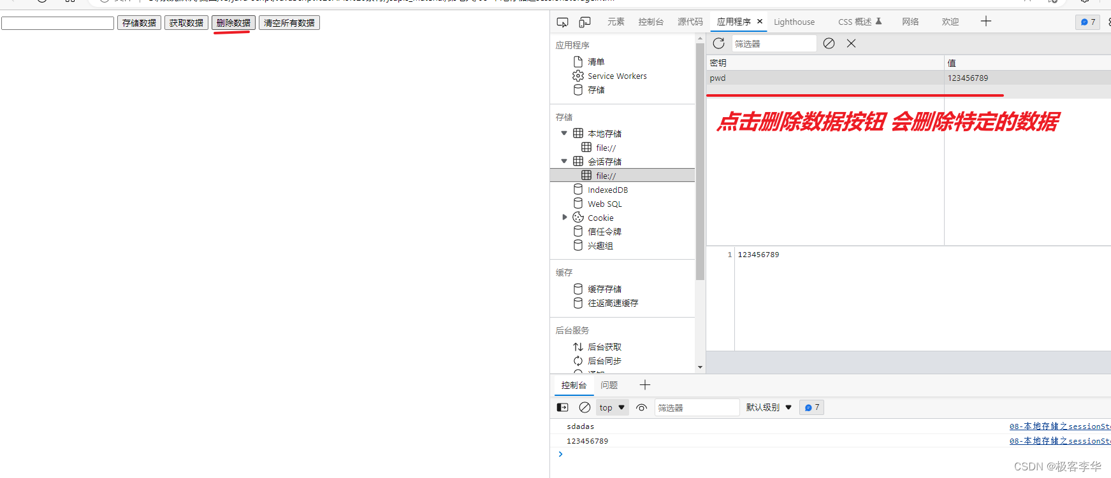Switch to the 问题 drawer tab
1111x478 pixels.
click(609, 385)
